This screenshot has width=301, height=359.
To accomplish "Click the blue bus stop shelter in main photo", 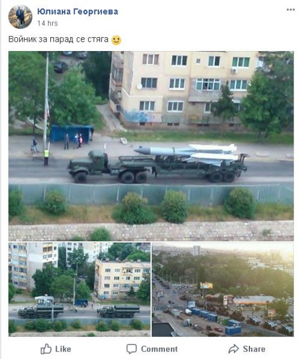I will tap(72, 134).
